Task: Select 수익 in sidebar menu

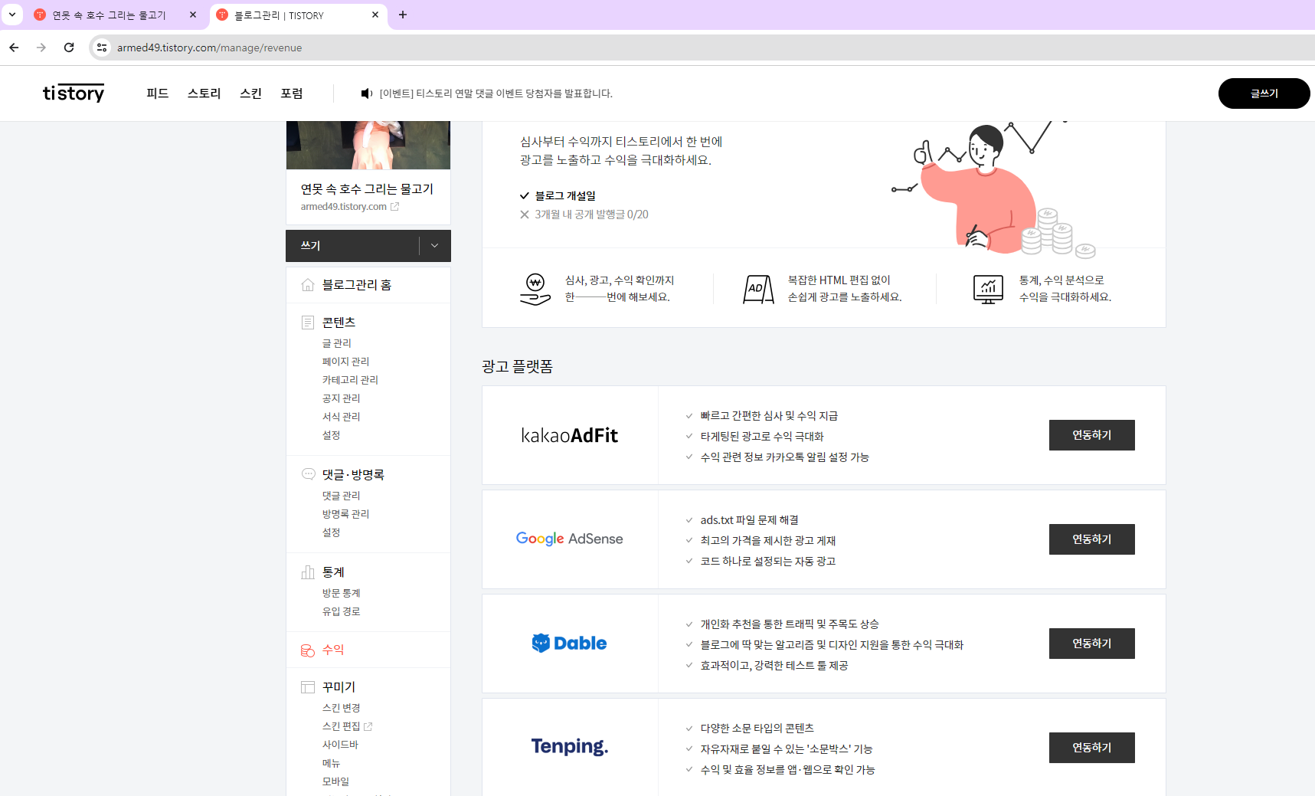Action: pyautogui.click(x=333, y=650)
